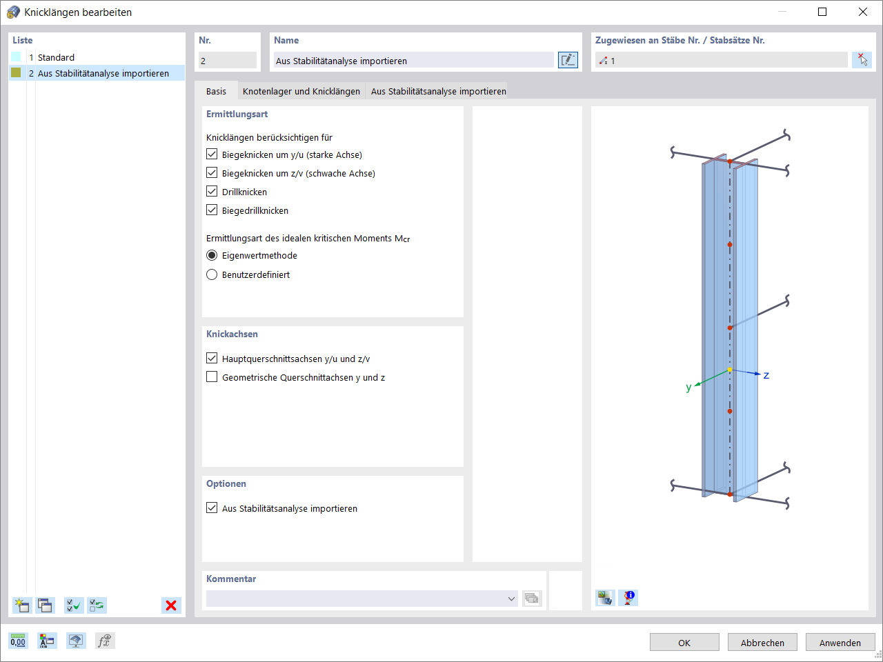Screen dimensions: 883x662
Task: Click the olive swatch of list entry 2
Action: [x=16, y=72]
